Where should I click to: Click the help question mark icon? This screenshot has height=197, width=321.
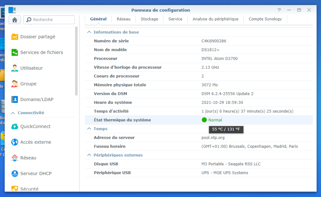pyautogui.click(x=279, y=10)
